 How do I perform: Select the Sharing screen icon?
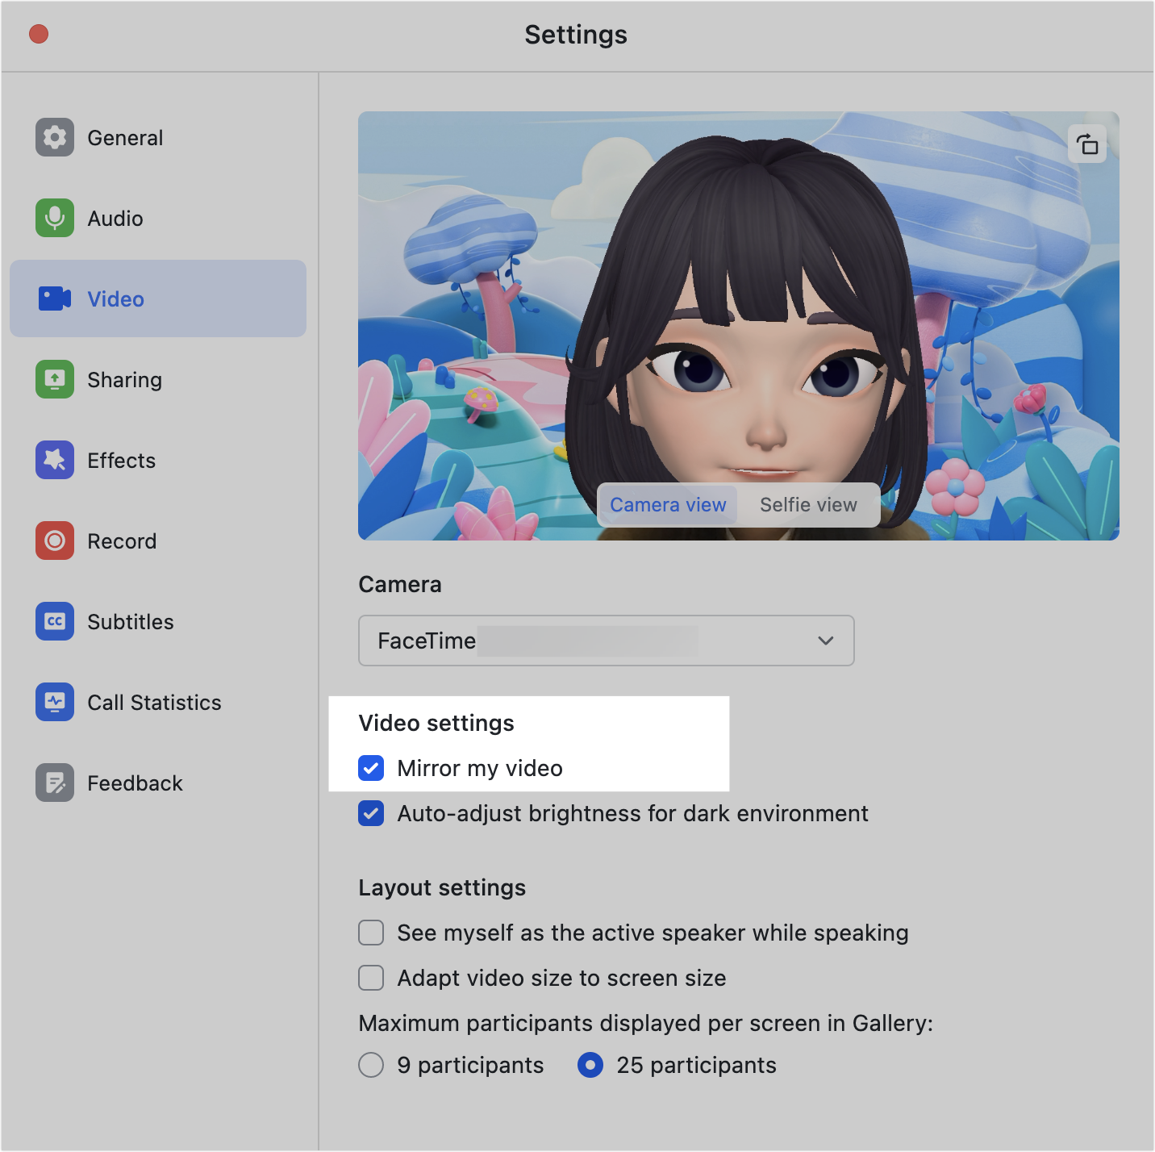(55, 379)
